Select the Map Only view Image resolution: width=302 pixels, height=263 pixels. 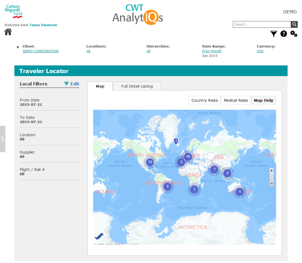pyautogui.click(x=263, y=100)
